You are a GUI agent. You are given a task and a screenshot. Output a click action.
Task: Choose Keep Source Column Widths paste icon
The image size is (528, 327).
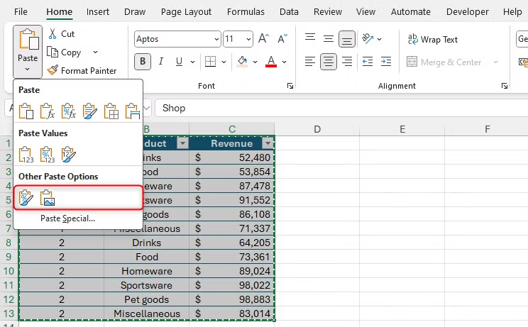(x=132, y=111)
